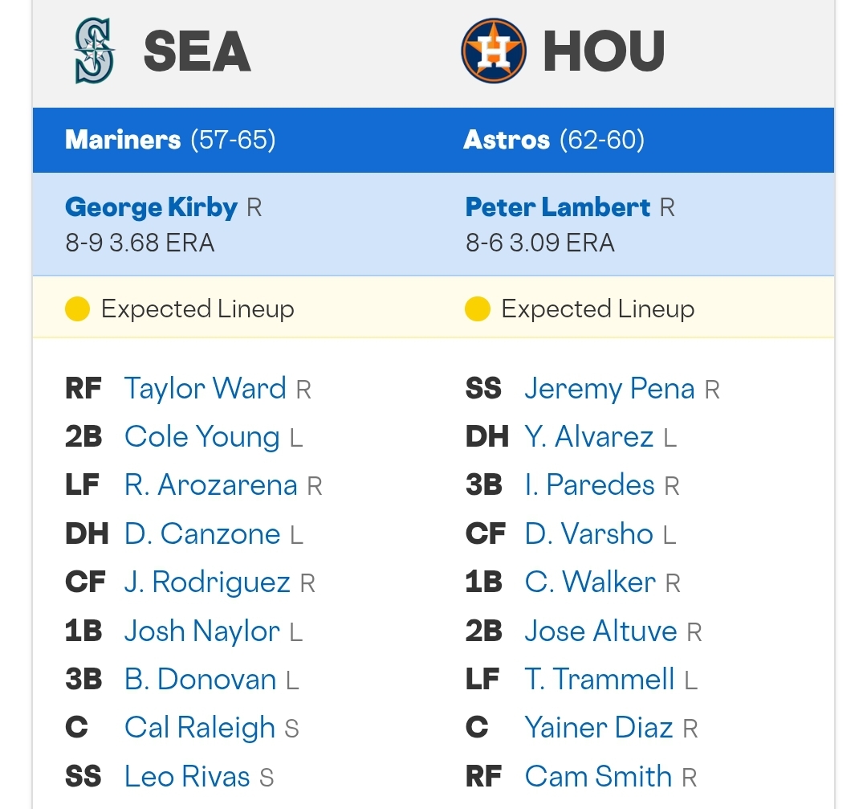867x809 pixels.
Task: Open Peter Lambert's pitcher page
Action: point(558,207)
